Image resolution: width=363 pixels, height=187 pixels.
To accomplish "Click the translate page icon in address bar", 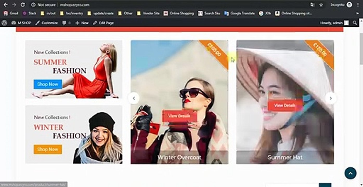I will [312, 5].
